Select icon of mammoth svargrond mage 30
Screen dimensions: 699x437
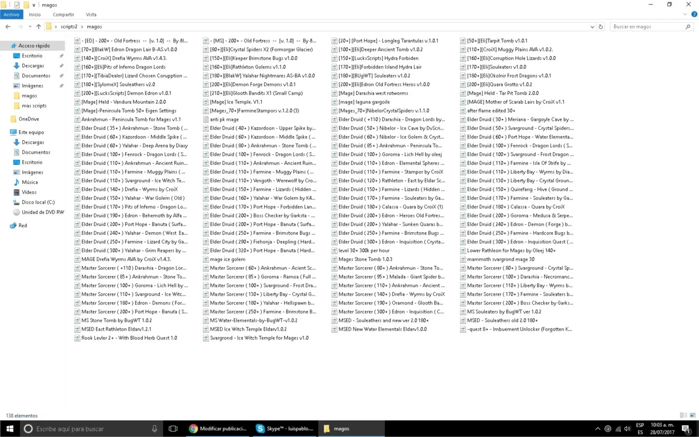click(x=463, y=259)
